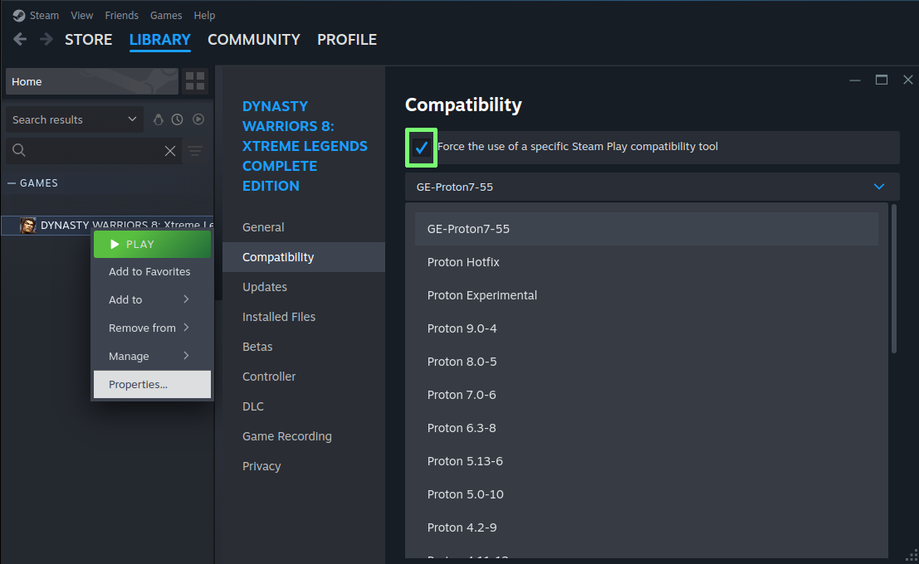Click the ready-to-play filter icon
The width and height of the screenshot is (919, 564).
198,119
